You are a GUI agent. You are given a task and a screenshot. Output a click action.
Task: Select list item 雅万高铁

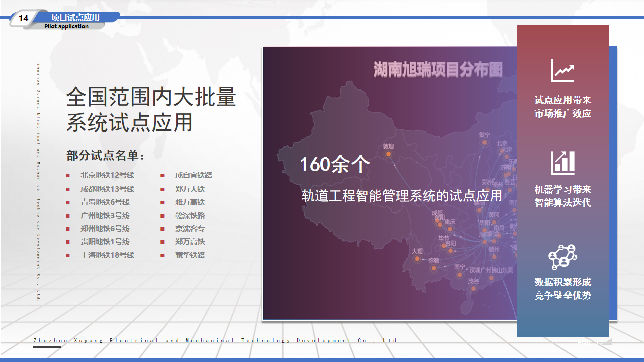tap(190, 202)
